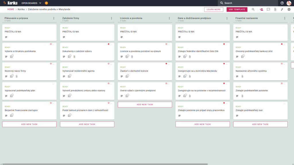Open the highlight pin icon in toolbar

click(282, 9)
